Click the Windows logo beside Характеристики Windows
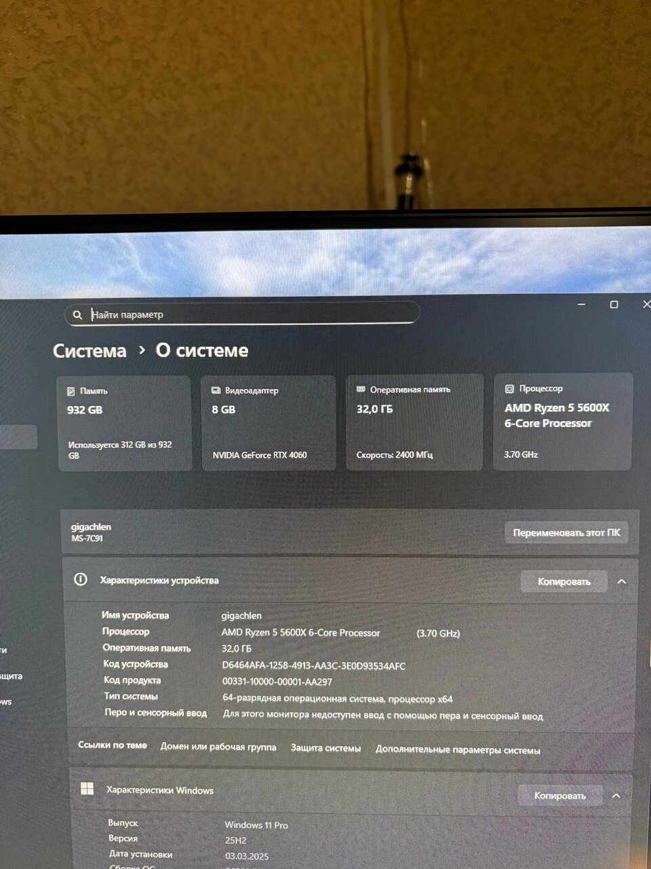651x869 pixels. click(87, 789)
